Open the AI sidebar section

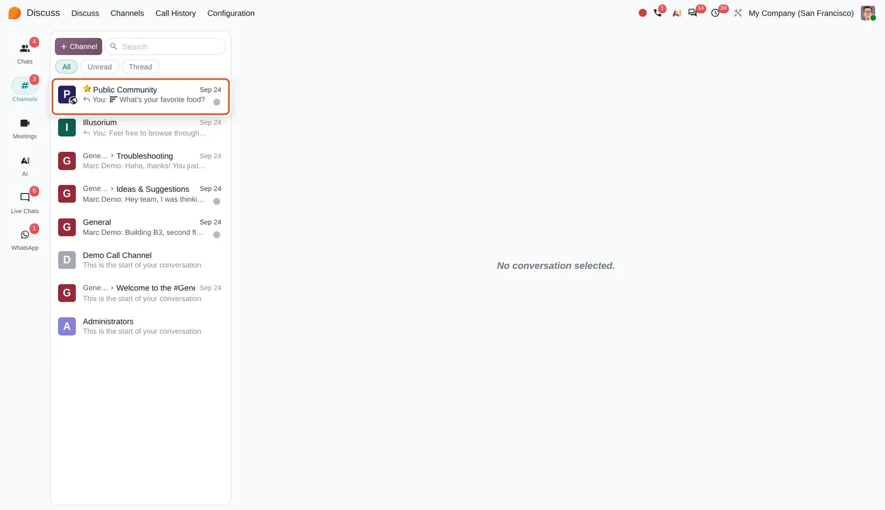click(25, 165)
